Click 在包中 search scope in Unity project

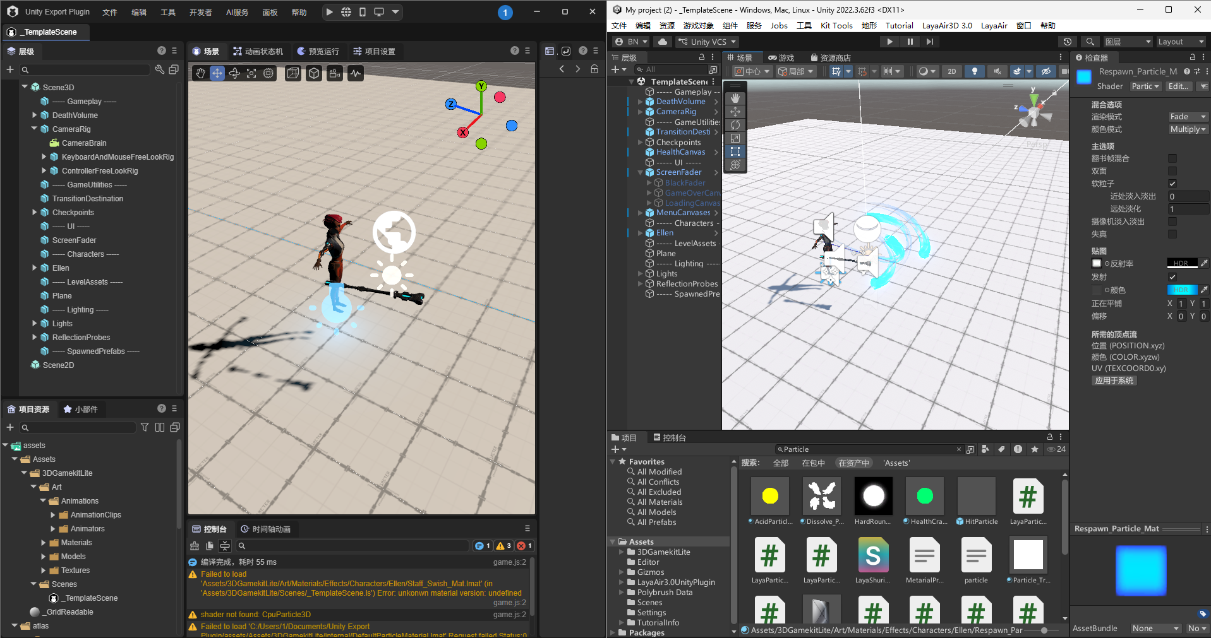pyautogui.click(x=814, y=463)
